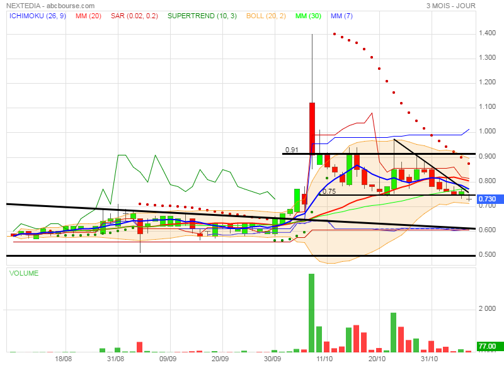Click the VOLUME panel label
The width and height of the screenshot is (504, 365).
(x=24, y=273)
